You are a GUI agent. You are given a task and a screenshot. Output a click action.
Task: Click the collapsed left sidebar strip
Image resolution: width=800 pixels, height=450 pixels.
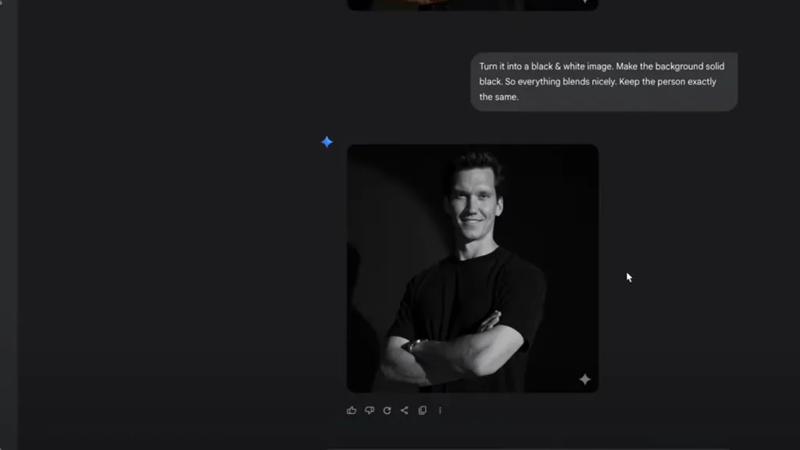pos(9,225)
